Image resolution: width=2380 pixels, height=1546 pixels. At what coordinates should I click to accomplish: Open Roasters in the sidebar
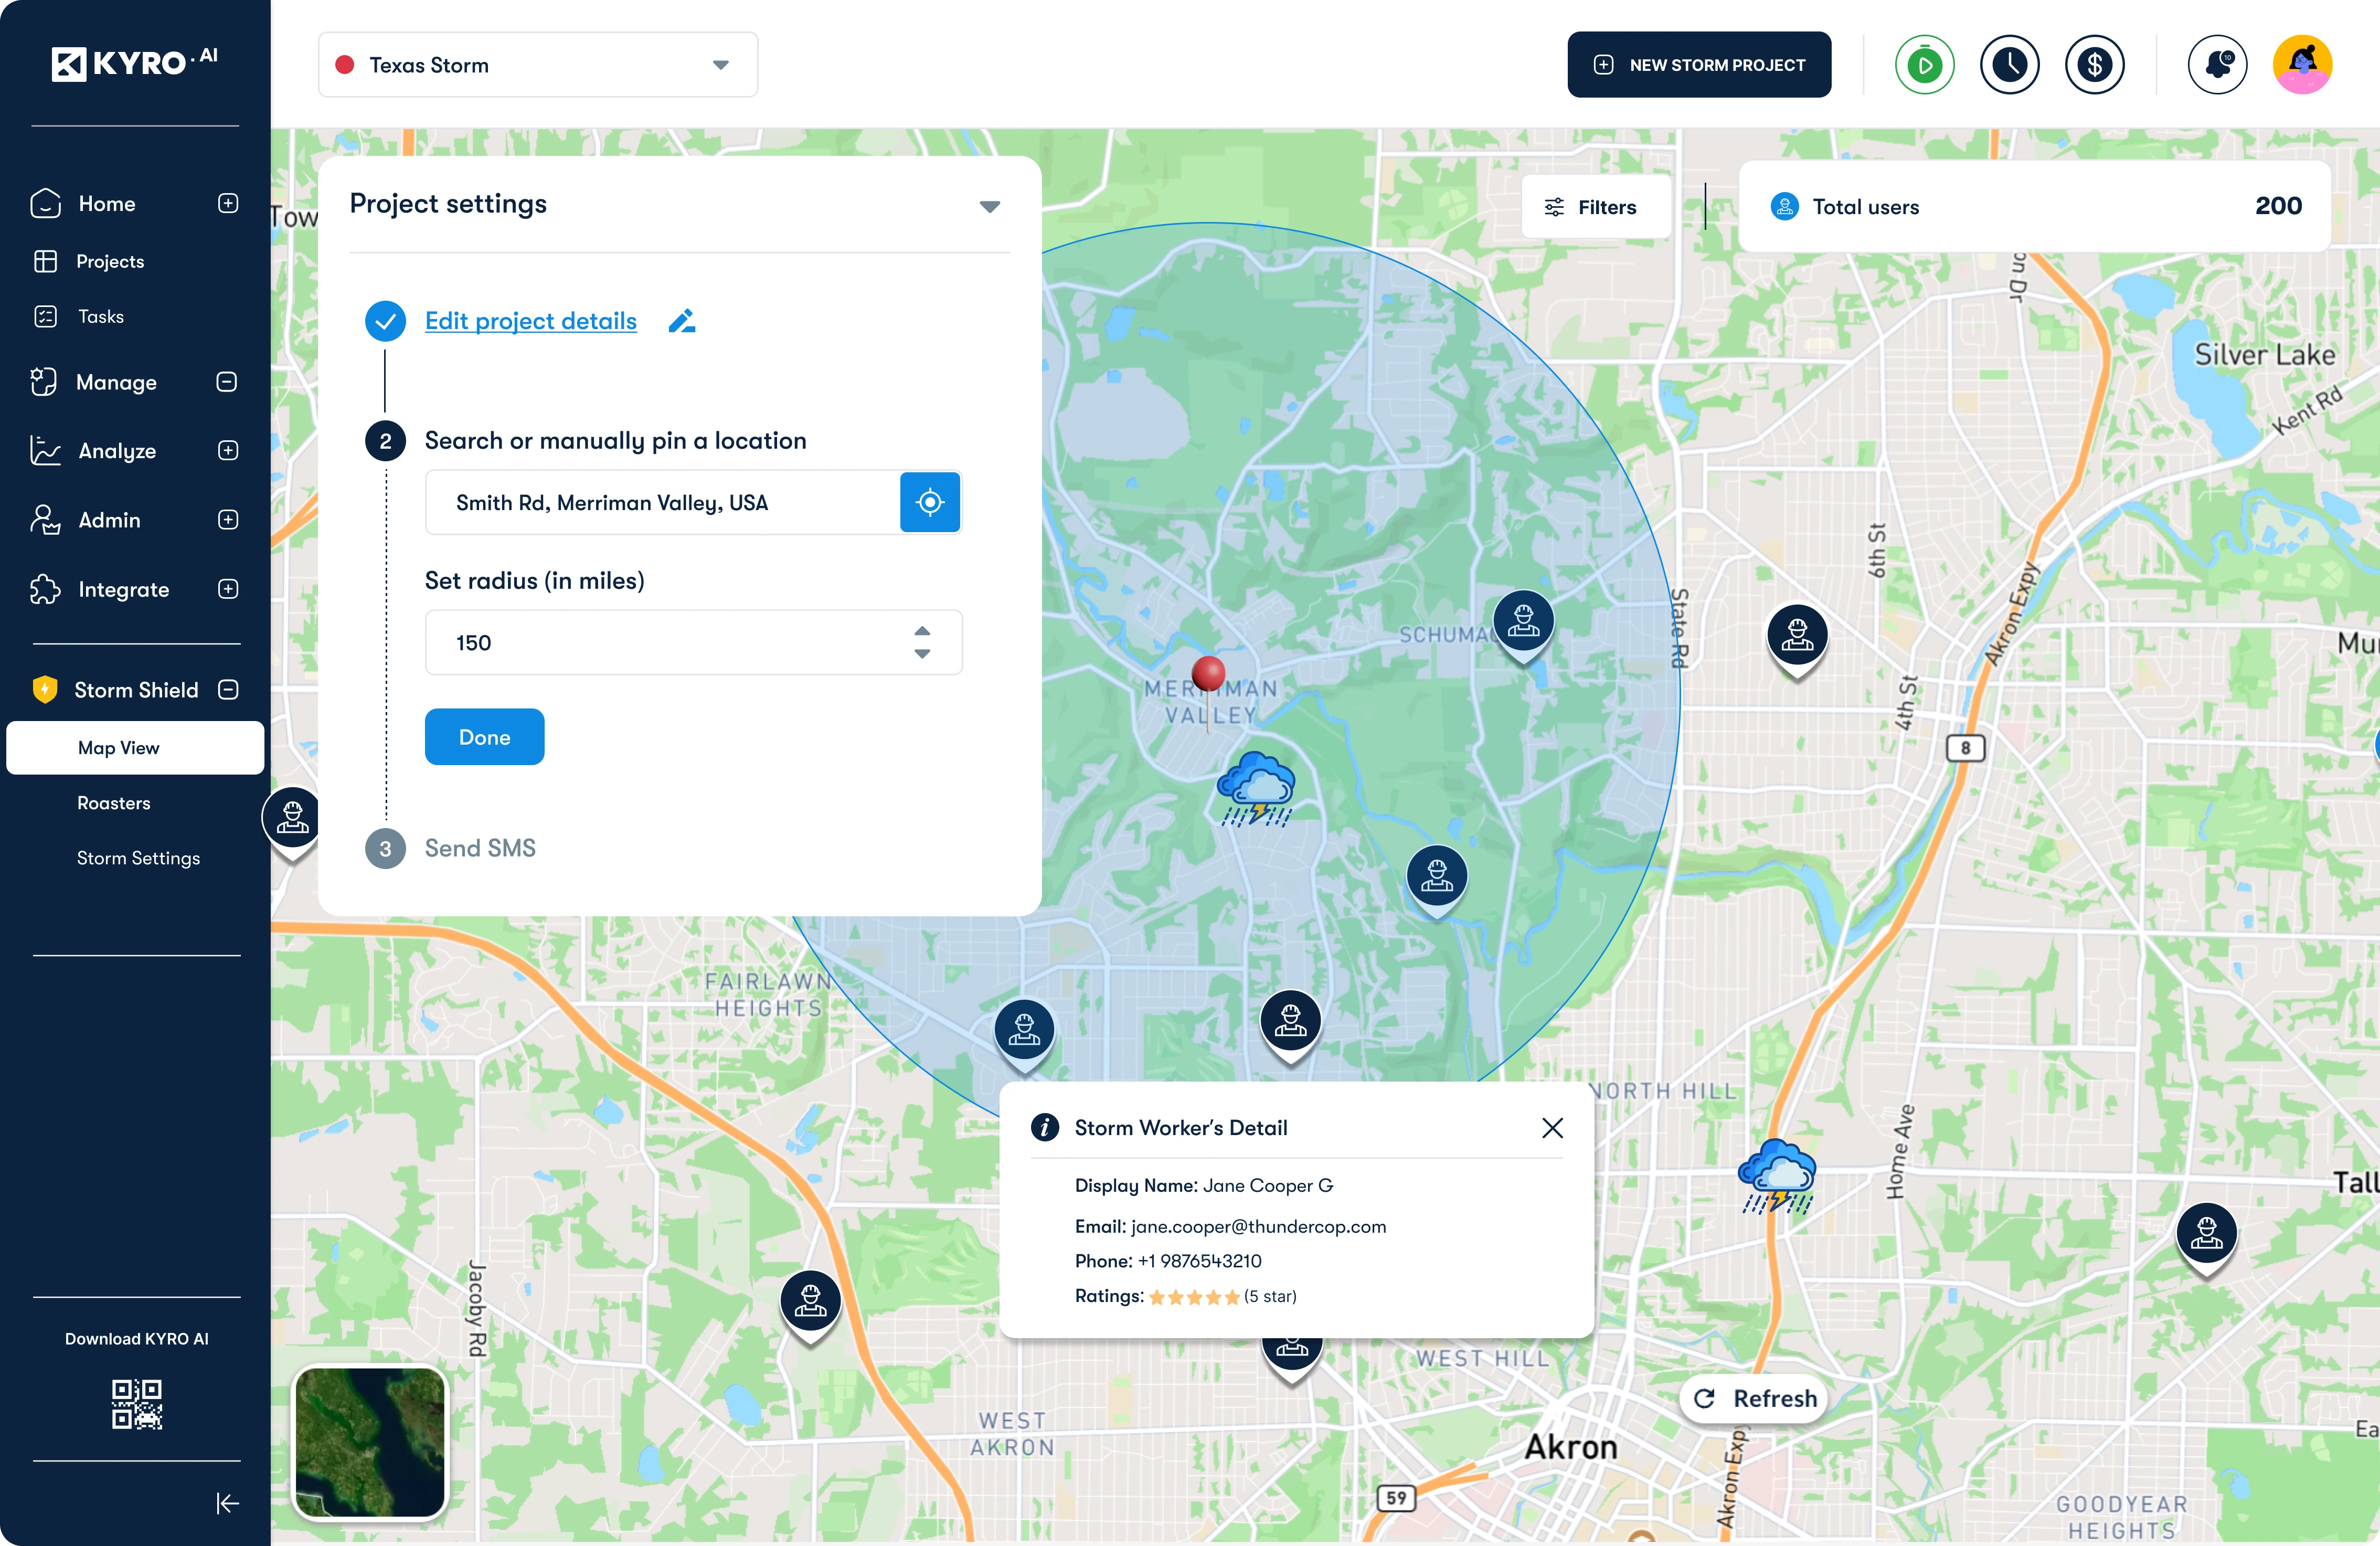(114, 803)
